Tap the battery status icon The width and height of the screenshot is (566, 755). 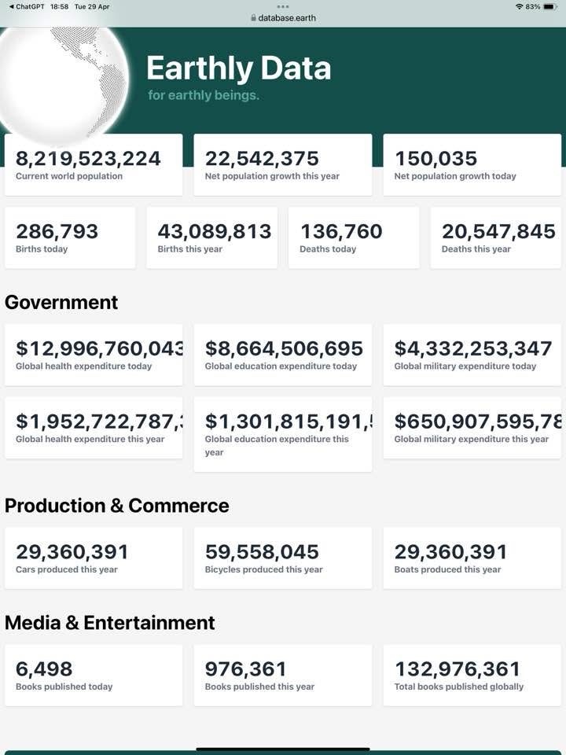pos(549,6)
